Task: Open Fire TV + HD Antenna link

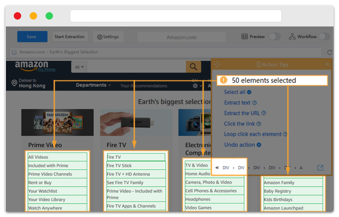Action: pyautogui.click(x=136, y=174)
